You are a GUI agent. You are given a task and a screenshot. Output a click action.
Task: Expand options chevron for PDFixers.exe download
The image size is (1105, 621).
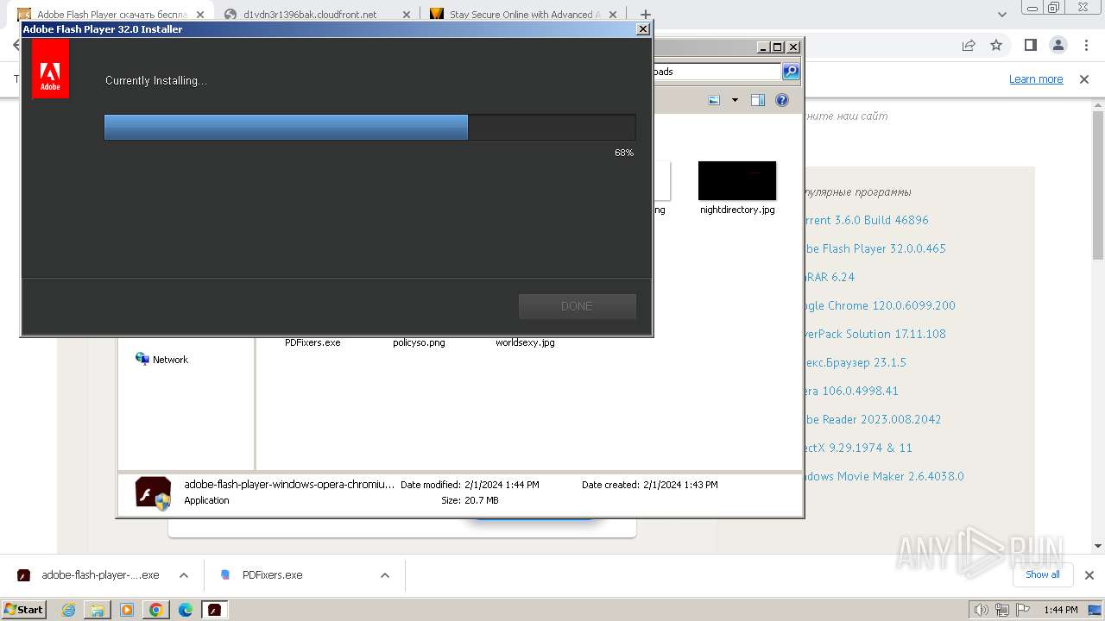[385, 575]
